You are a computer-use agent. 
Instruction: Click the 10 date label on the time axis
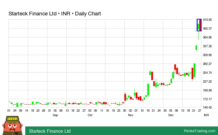point(142,111)
